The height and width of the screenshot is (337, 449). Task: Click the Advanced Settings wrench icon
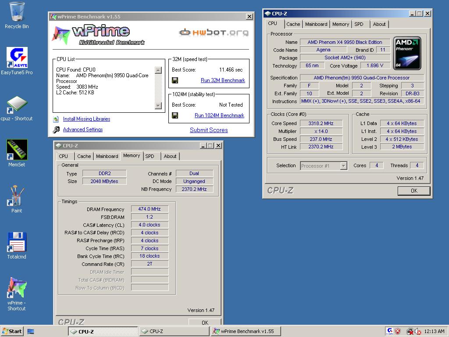point(56,129)
